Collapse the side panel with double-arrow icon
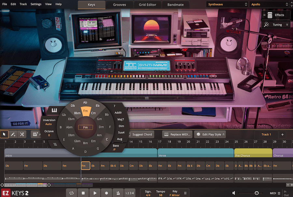Screen dimensions: 293x197 tap(264, 15)
